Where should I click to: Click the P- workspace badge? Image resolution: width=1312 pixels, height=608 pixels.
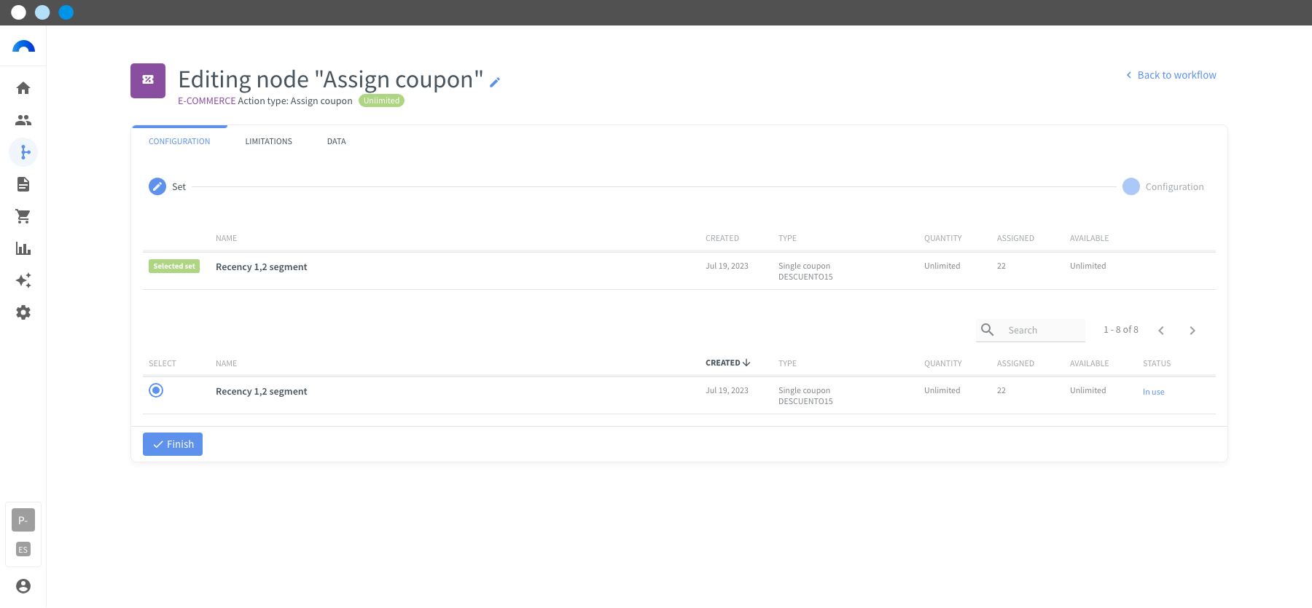coord(23,520)
